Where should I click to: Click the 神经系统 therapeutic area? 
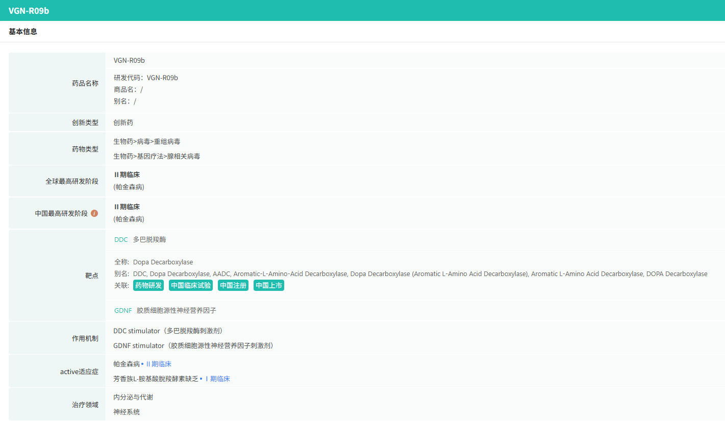pyautogui.click(x=127, y=412)
